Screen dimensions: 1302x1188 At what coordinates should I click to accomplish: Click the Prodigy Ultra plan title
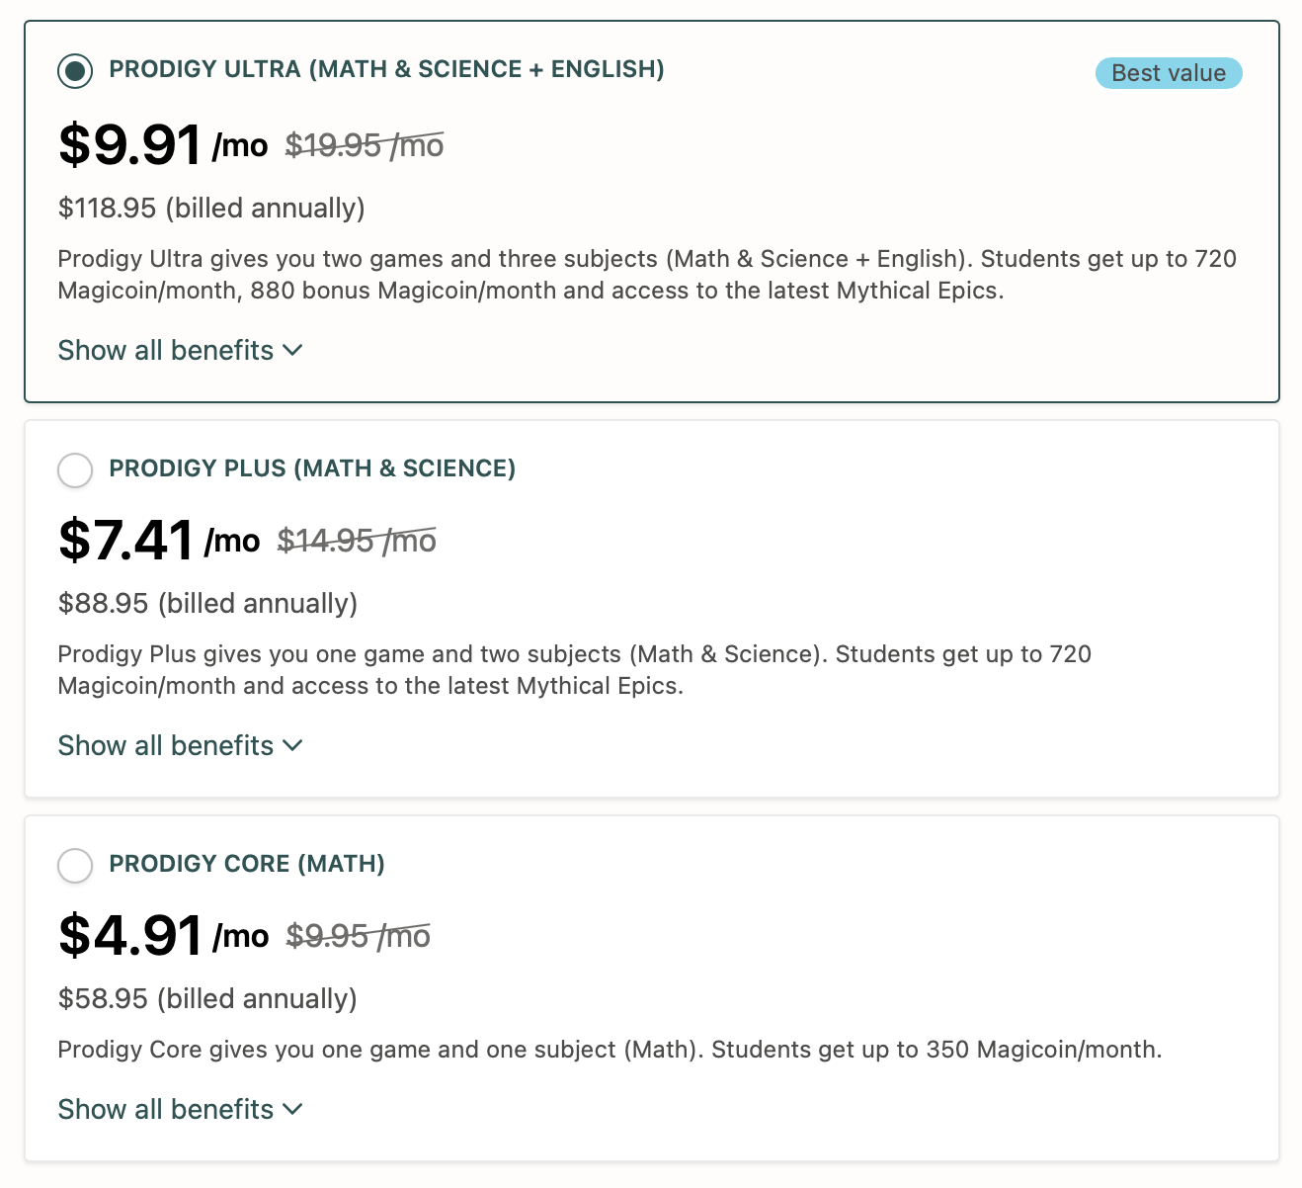(386, 69)
